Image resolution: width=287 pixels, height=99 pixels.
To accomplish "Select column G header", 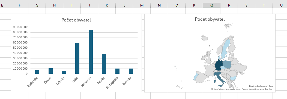I will [x=37, y=5].
